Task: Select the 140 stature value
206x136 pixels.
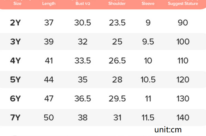Action: click(x=183, y=117)
